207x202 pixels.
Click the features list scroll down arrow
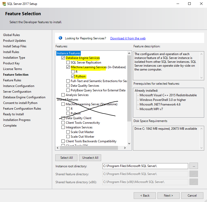click(129, 143)
